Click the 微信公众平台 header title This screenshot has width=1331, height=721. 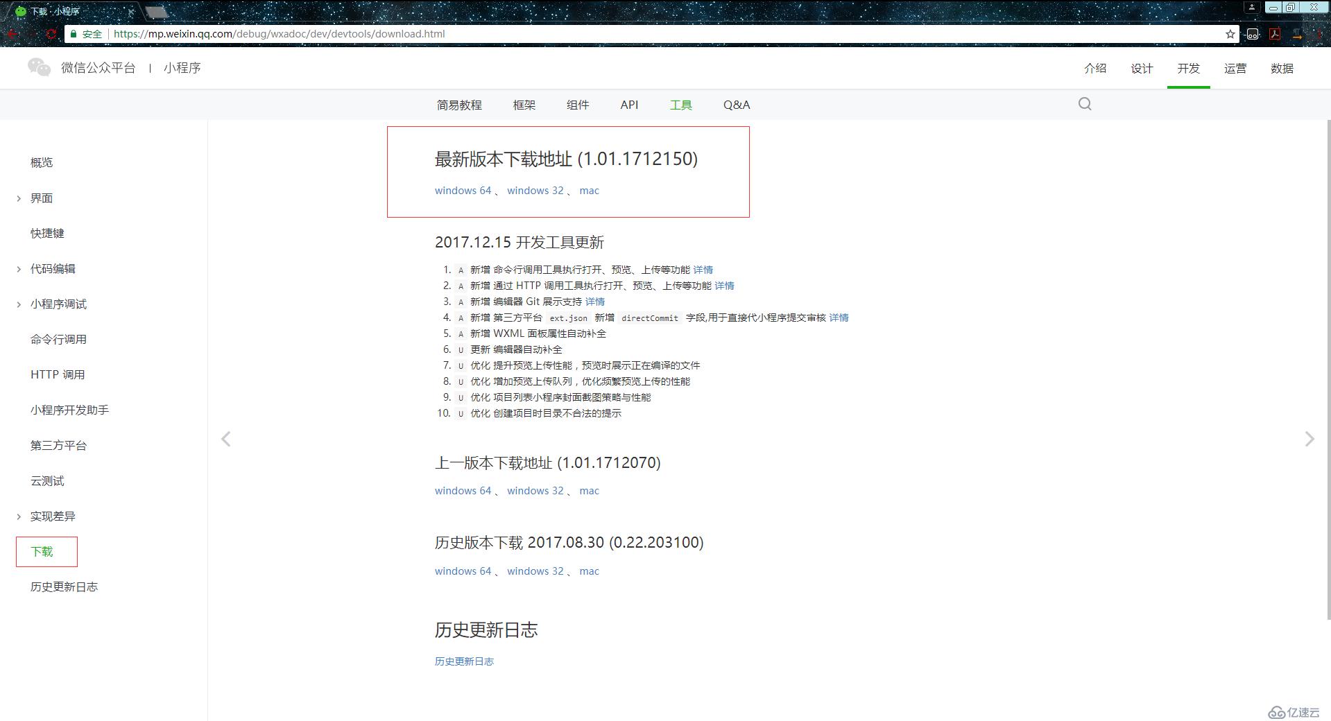tap(98, 68)
